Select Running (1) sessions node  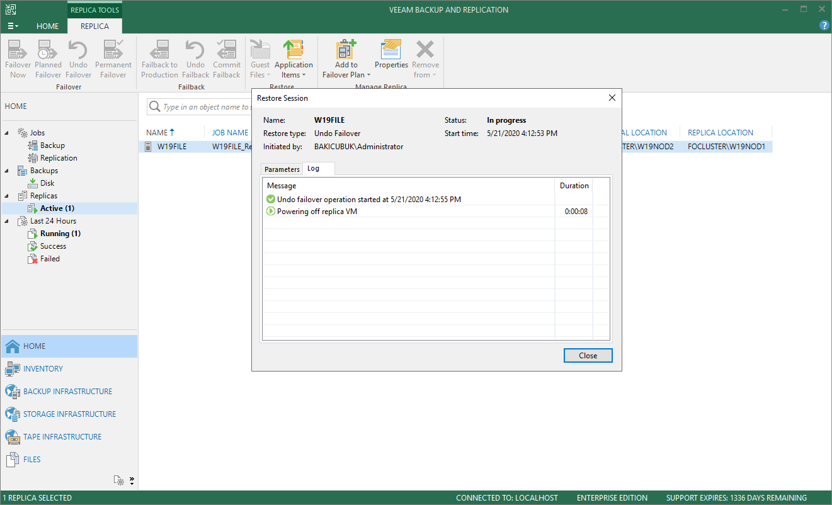[60, 234]
